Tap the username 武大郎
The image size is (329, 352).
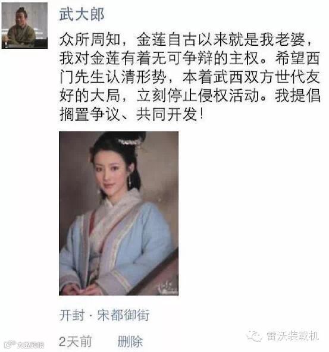click(x=82, y=14)
